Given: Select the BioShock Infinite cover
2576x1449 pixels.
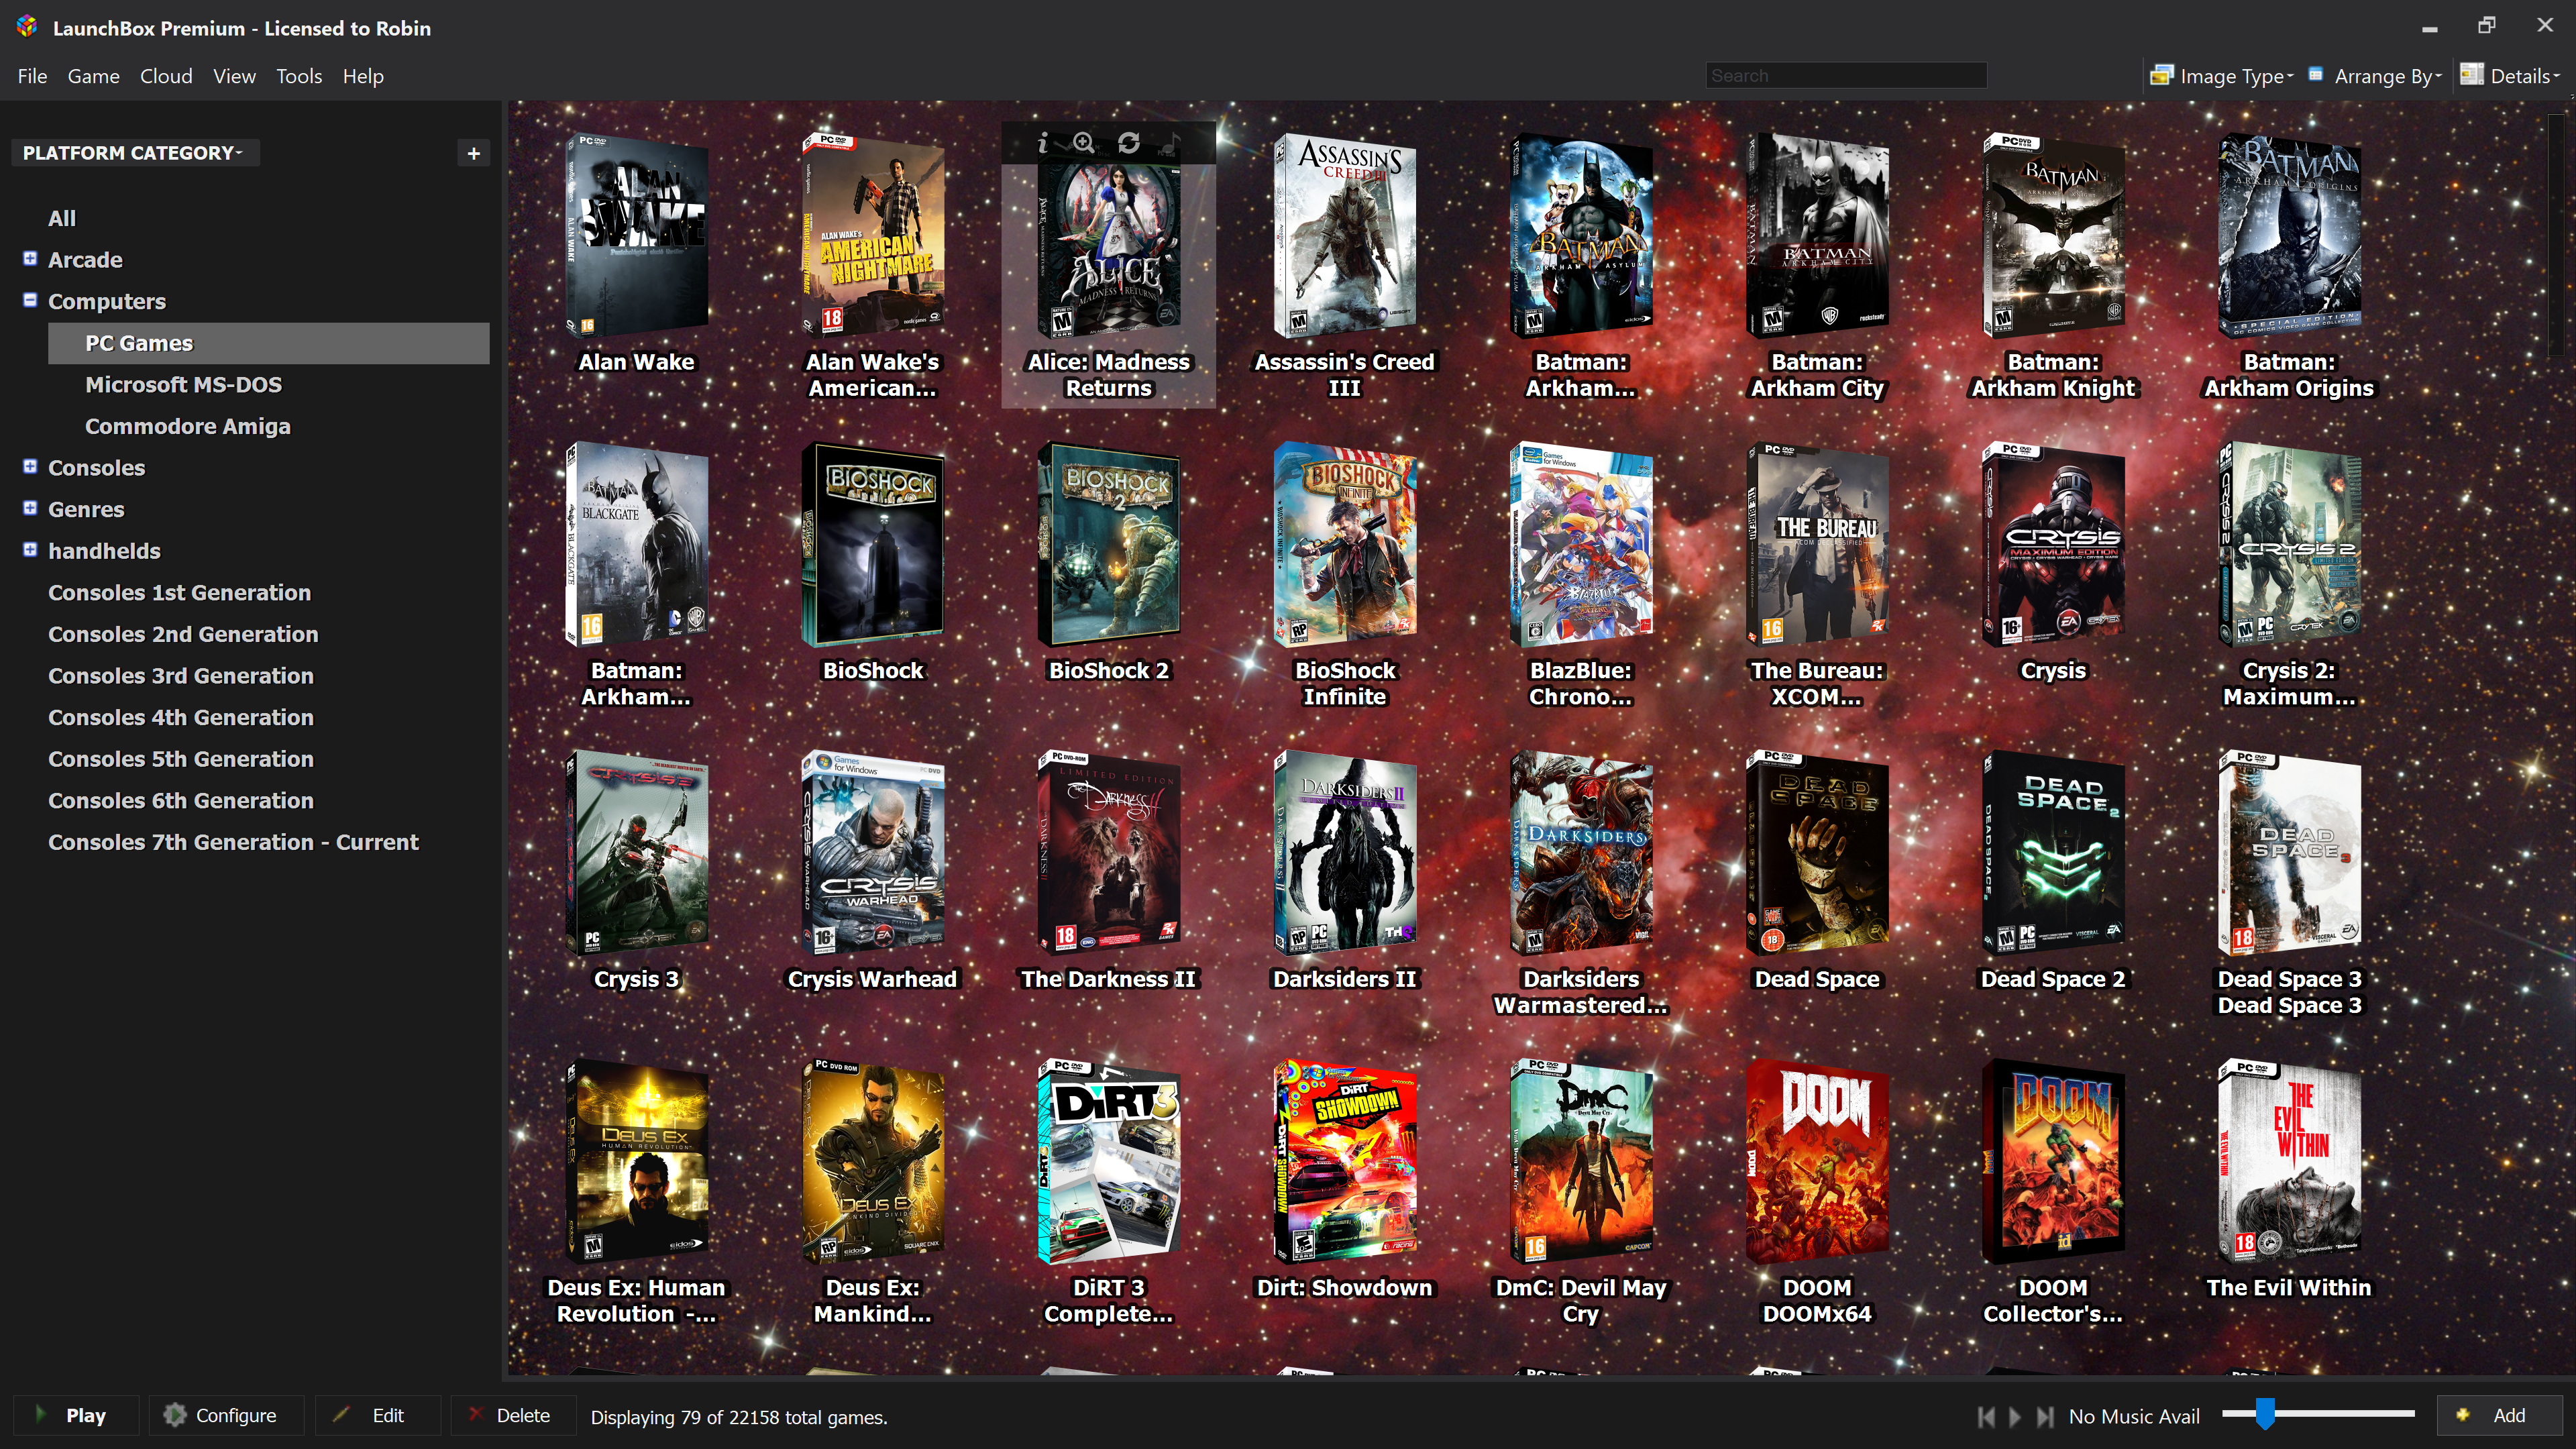Looking at the screenshot, I should 1345,545.
